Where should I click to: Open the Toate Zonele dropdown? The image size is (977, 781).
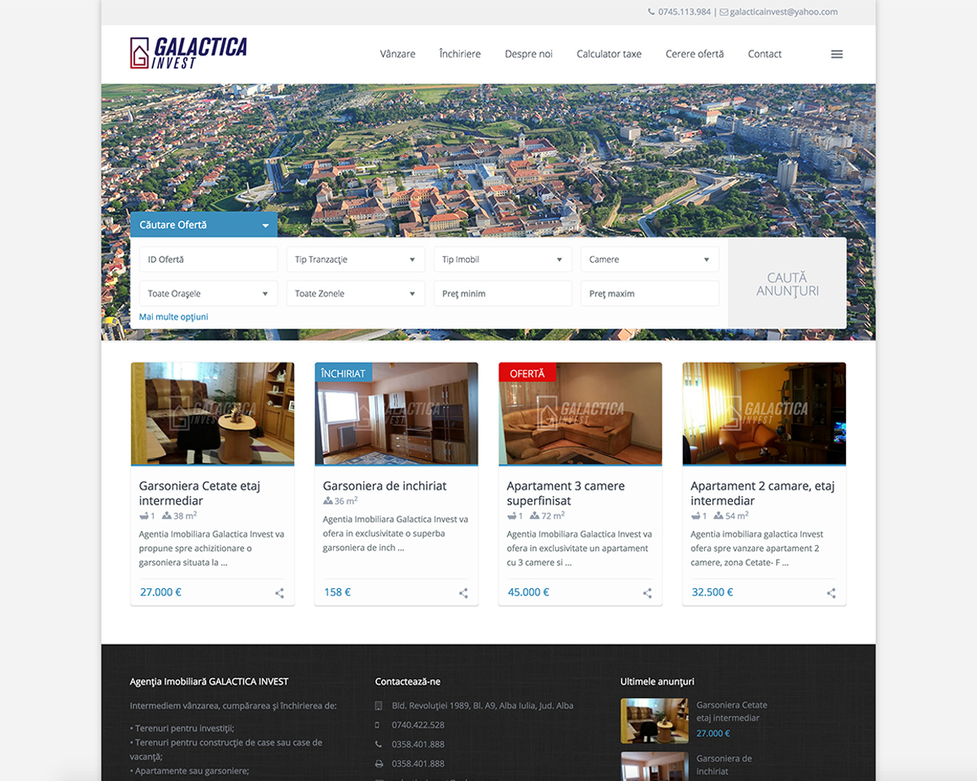(356, 294)
